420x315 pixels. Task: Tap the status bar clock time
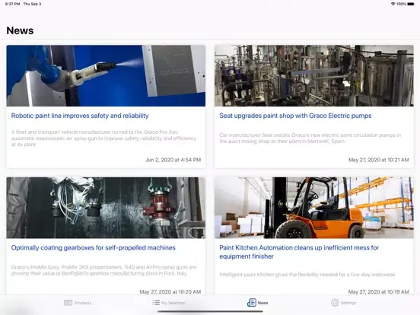pyautogui.click(x=12, y=4)
